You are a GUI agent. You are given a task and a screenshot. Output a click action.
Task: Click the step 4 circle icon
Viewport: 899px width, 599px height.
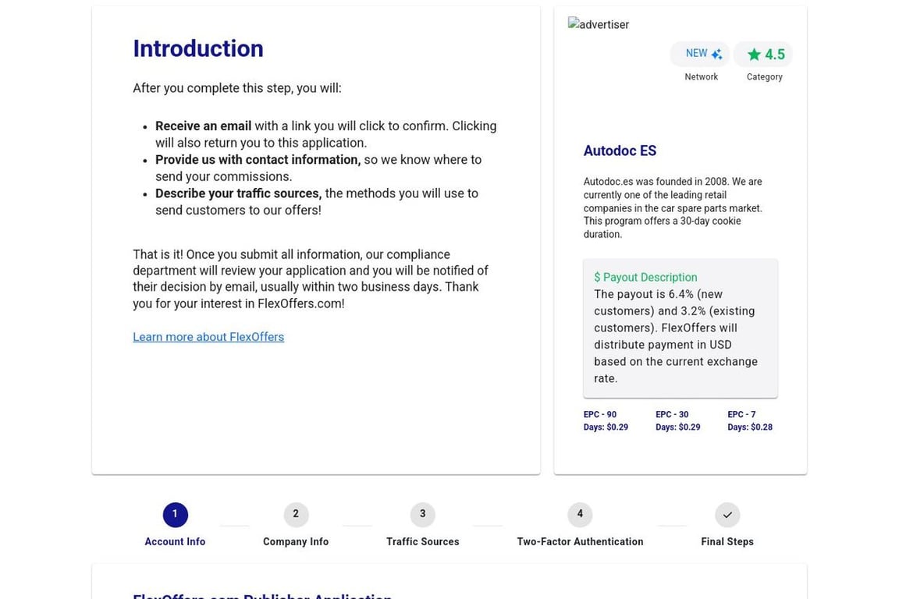tap(580, 514)
